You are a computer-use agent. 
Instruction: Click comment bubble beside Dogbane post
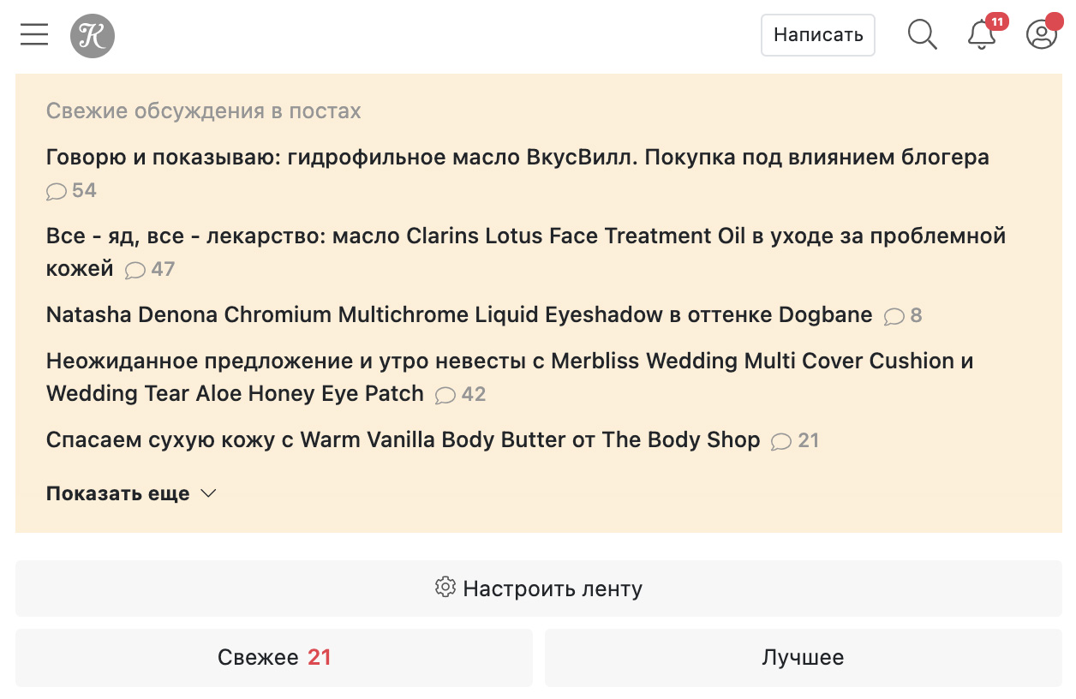coord(894,317)
